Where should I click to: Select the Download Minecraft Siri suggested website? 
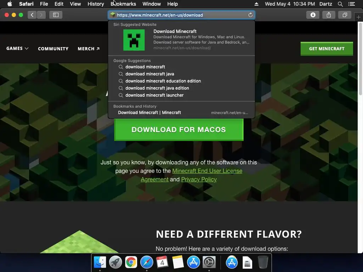point(181,39)
